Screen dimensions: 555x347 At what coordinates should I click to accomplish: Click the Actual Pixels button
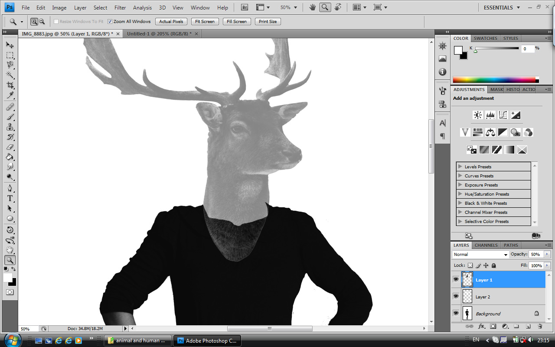click(171, 21)
